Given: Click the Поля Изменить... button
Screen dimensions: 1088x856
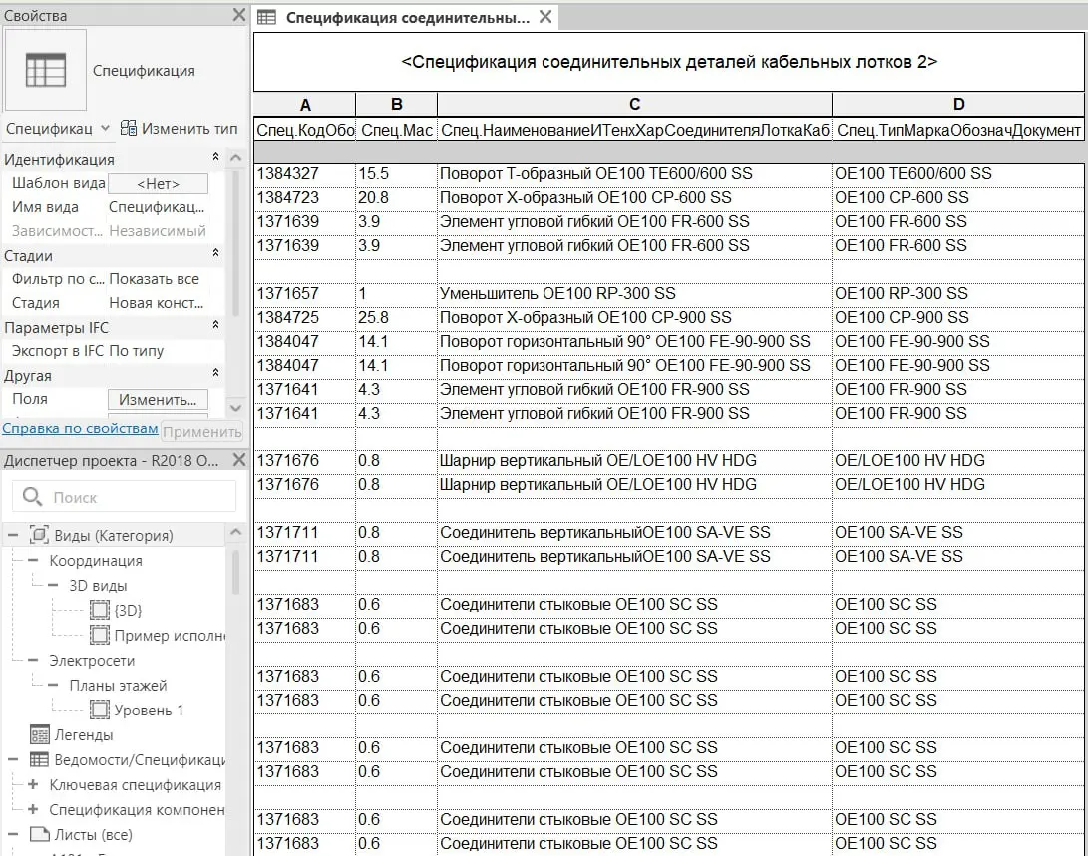Looking at the screenshot, I should (159, 400).
